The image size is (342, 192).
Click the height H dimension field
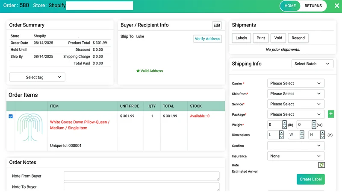point(314,135)
